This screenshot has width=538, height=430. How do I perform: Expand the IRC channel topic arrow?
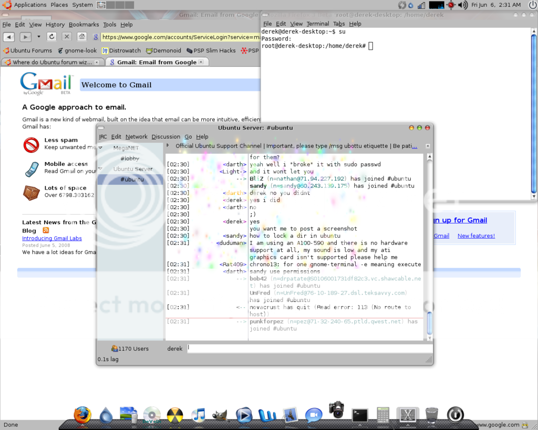click(x=168, y=145)
